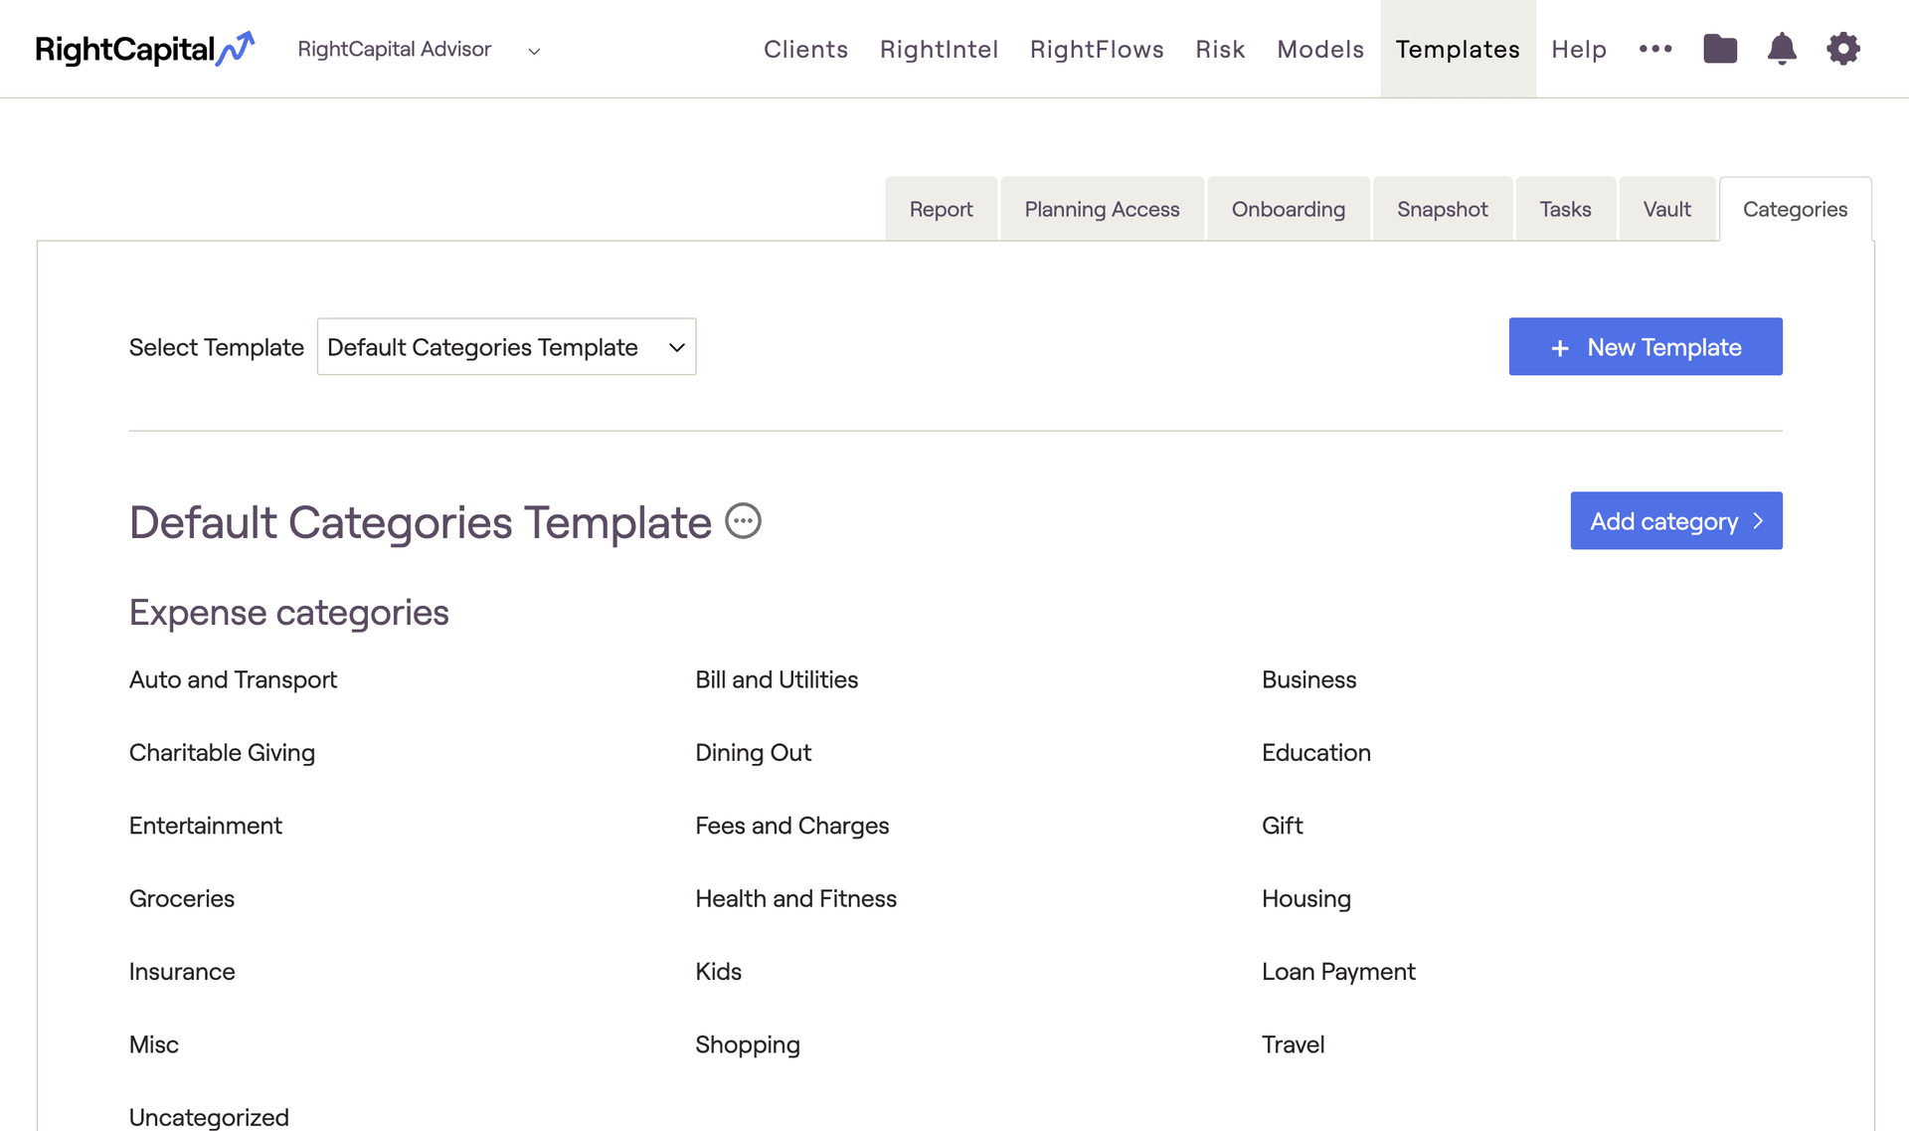Select the Misc category
Image resolution: width=1909 pixels, height=1131 pixels.
point(154,1044)
